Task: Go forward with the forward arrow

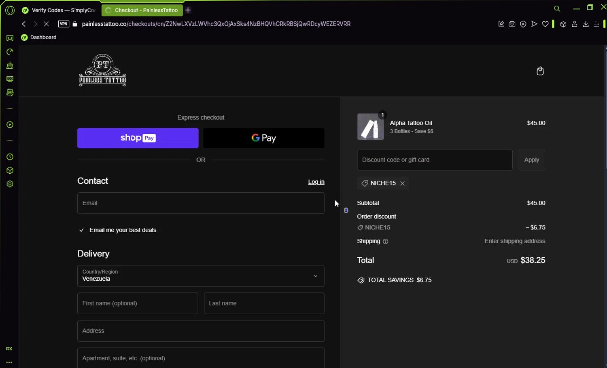Action: [36, 24]
